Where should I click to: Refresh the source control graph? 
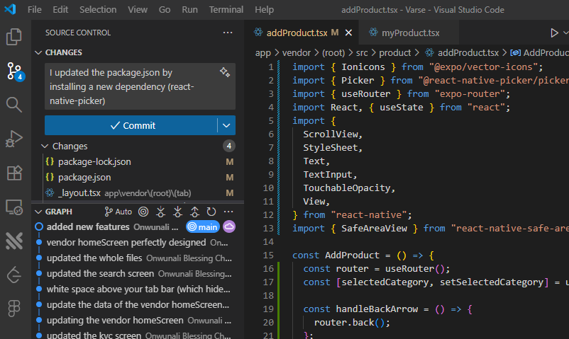pos(211,212)
